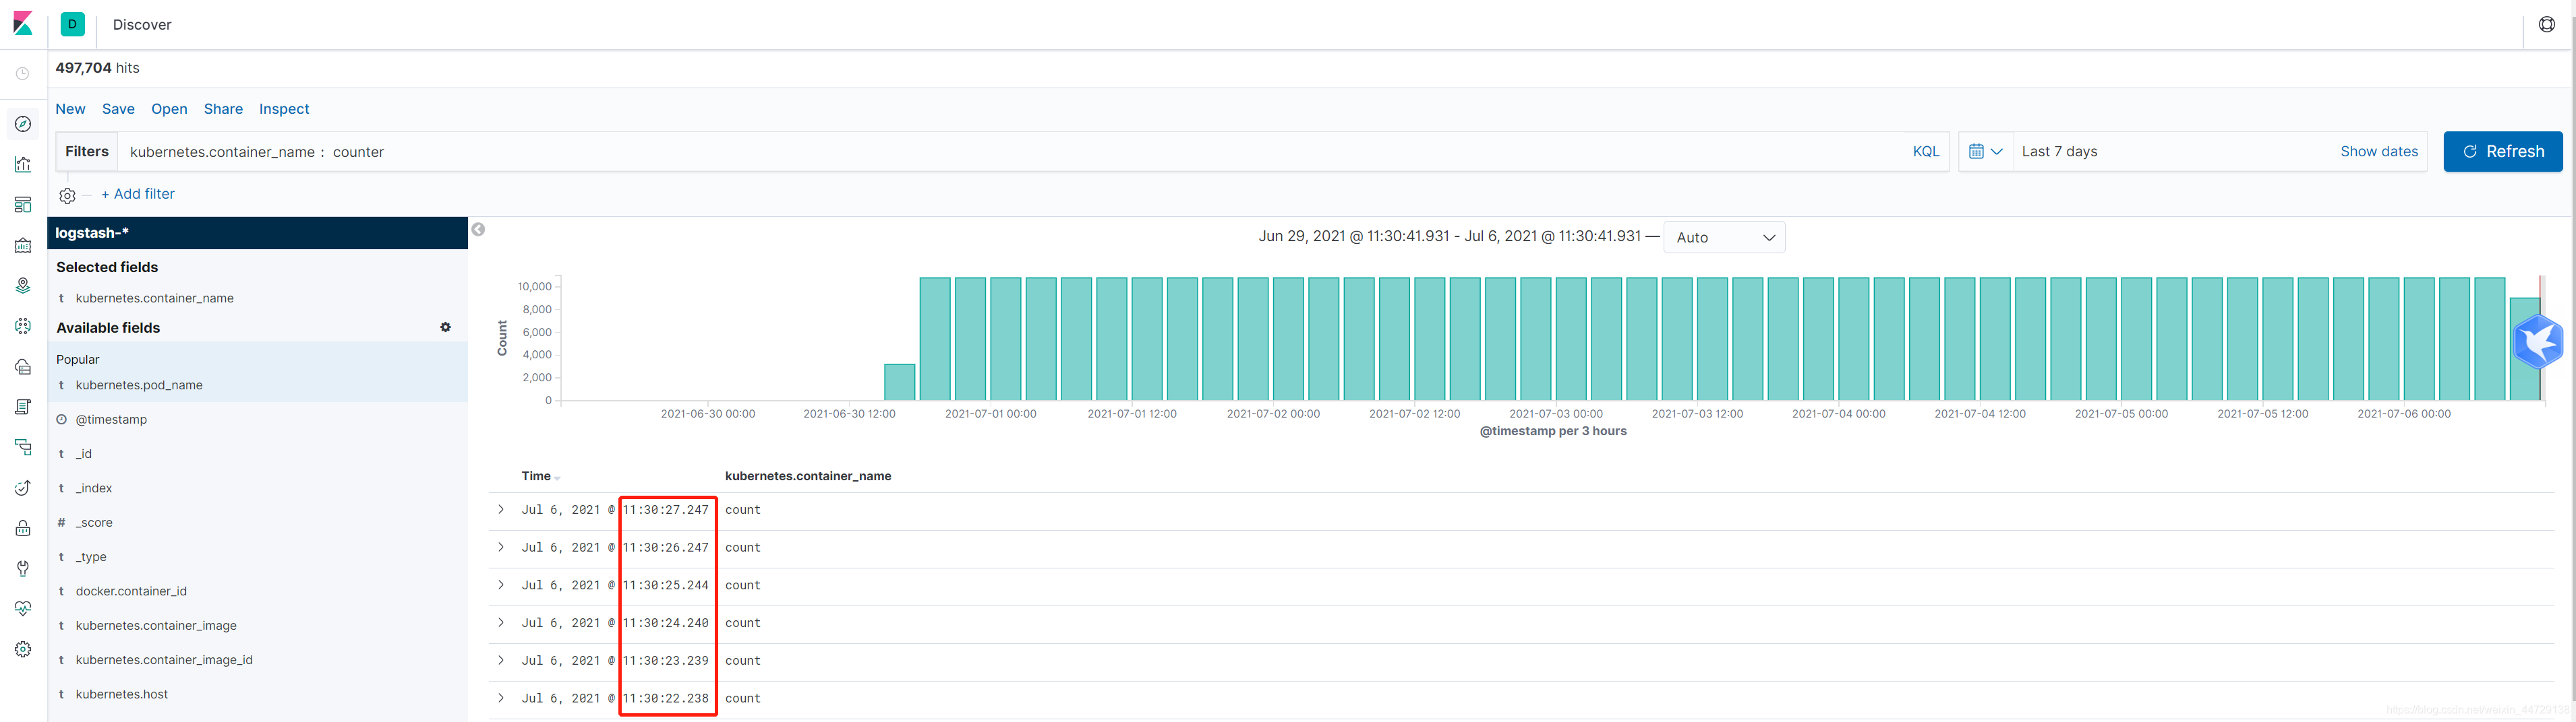Open the Auto interval dropdown
The height and width of the screenshot is (722, 2576).
1724,238
